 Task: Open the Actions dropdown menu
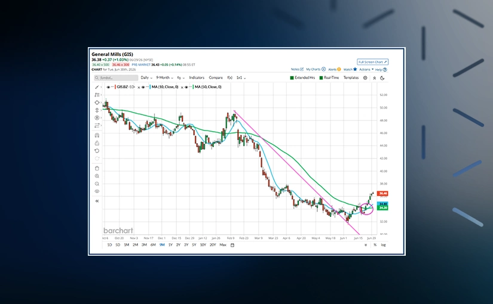pyautogui.click(x=366, y=69)
